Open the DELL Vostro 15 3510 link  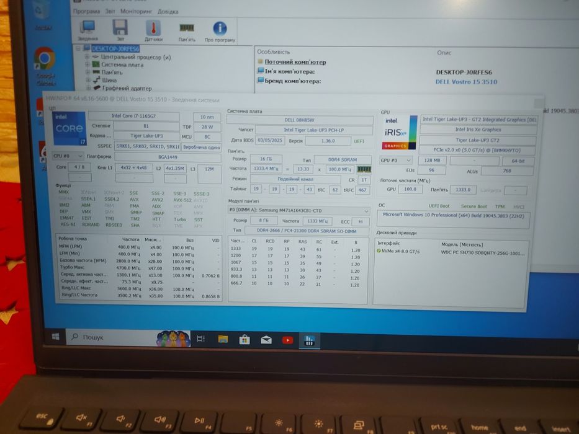coord(467,82)
